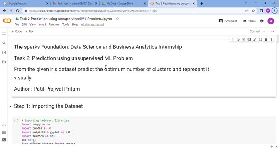Open the Connect dropdown arrow
The height and width of the screenshot is (149, 279).
click(x=264, y=31)
